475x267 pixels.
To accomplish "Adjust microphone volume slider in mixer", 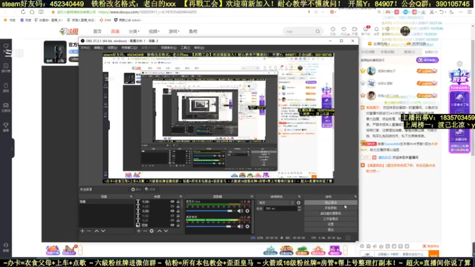I will pos(210,211).
